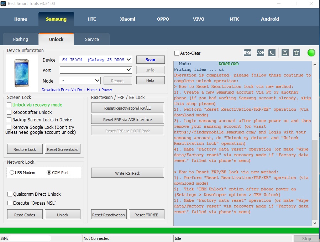This screenshot has height=242, width=320.
Task: Click the Reset FRP/EE button
Action: [146, 215]
